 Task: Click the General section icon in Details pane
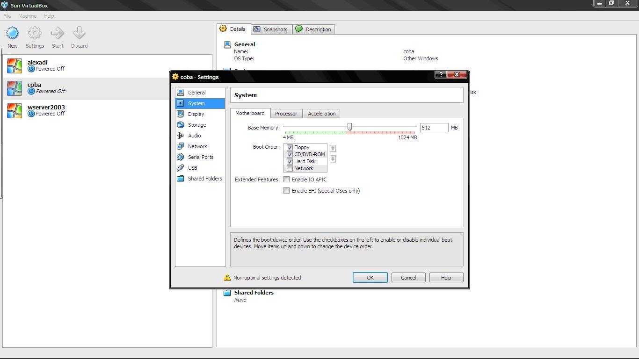pos(227,44)
